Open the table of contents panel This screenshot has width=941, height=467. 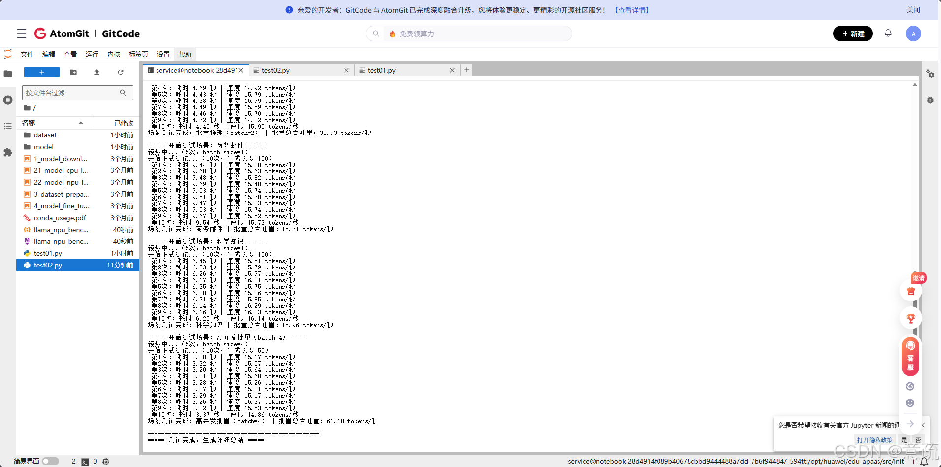coord(8,126)
